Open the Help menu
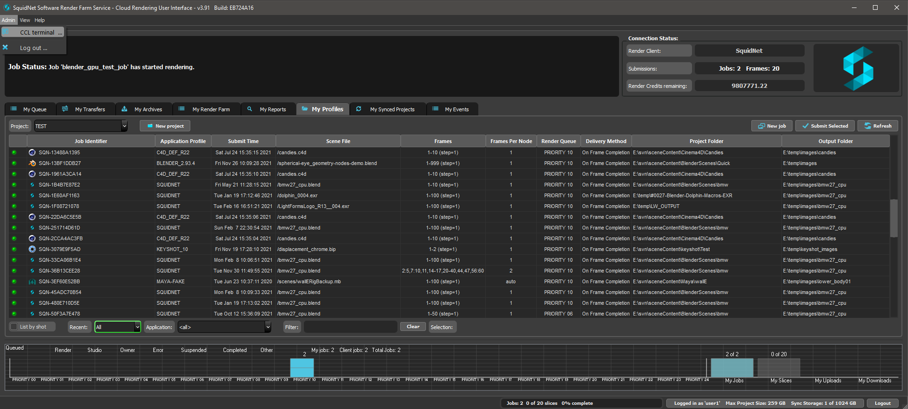 (40, 20)
